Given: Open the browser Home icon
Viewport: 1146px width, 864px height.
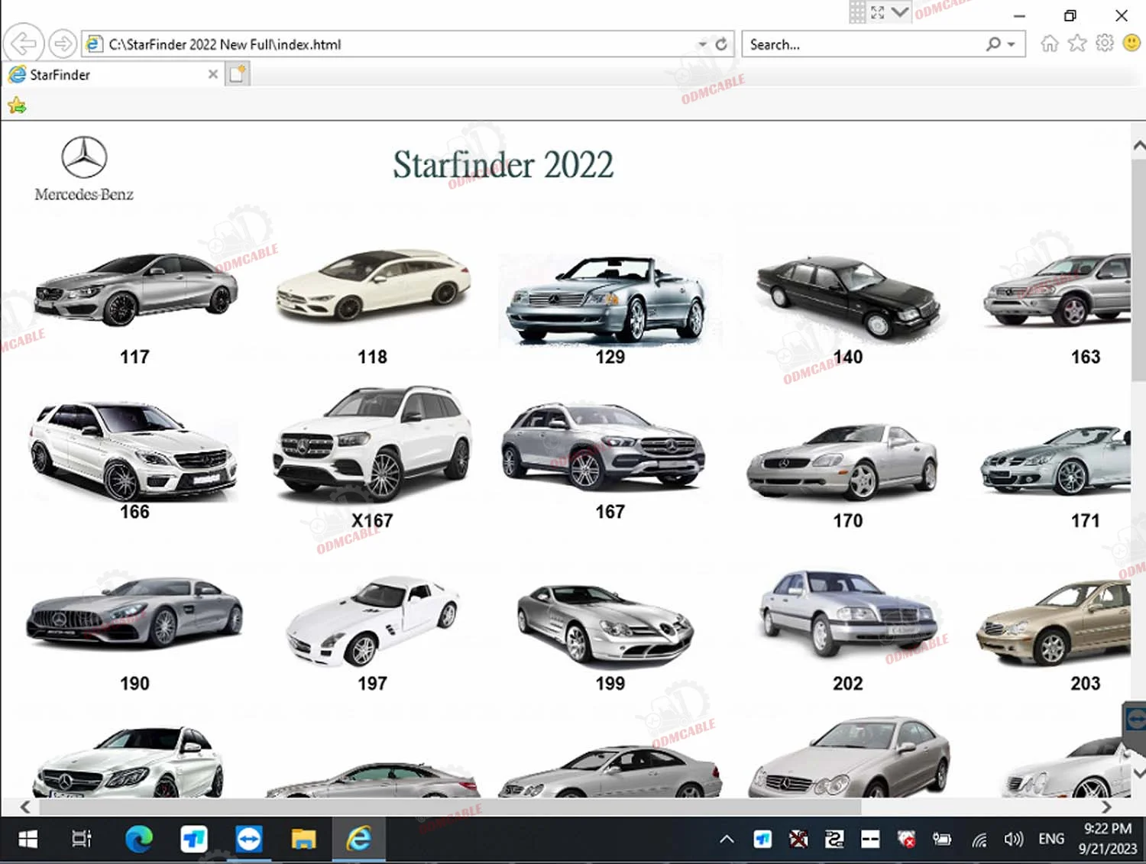Looking at the screenshot, I should click(1049, 44).
